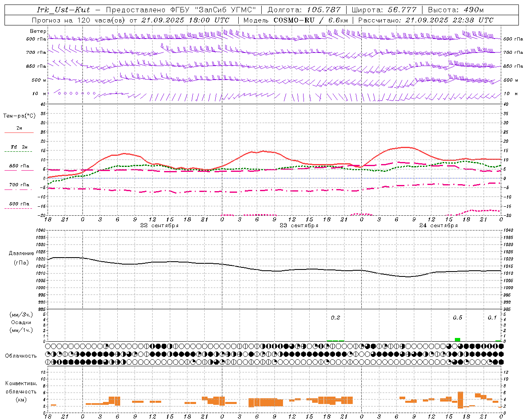Image resolution: width=525 pixels, height=420 pixels.
Task: Click the longitude value Долгота: 105.787
Action: coord(304,10)
